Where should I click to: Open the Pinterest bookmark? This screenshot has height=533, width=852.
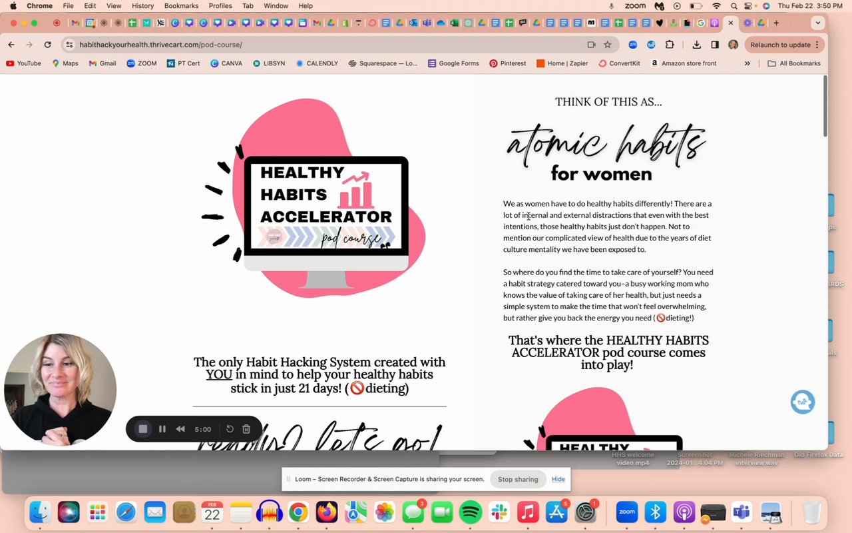(507, 63)
